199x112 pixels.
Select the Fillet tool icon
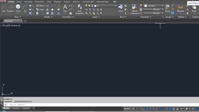click(x=52, y=10)
